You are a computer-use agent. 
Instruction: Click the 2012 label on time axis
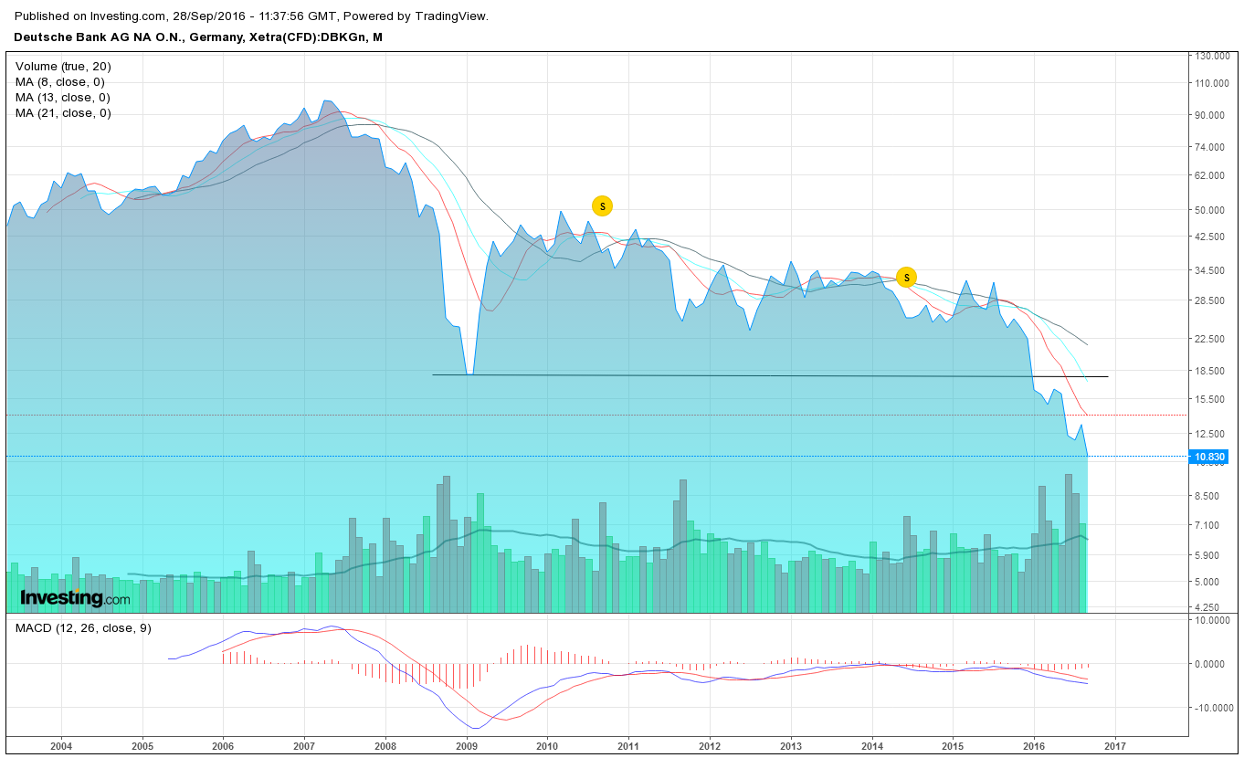tap(710, 747)
